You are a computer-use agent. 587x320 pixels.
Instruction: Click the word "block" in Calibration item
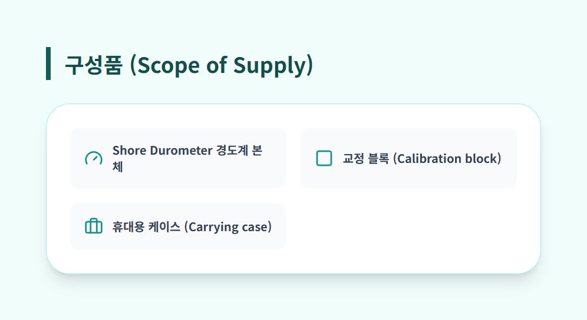tap(483, 159)
